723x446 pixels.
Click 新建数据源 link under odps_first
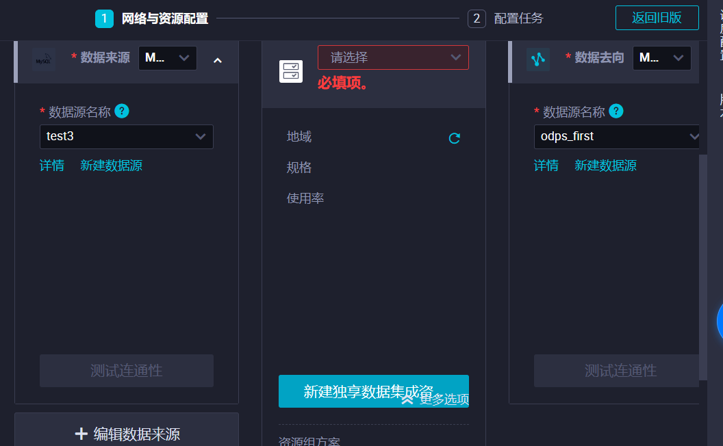[x=605, y=166]
